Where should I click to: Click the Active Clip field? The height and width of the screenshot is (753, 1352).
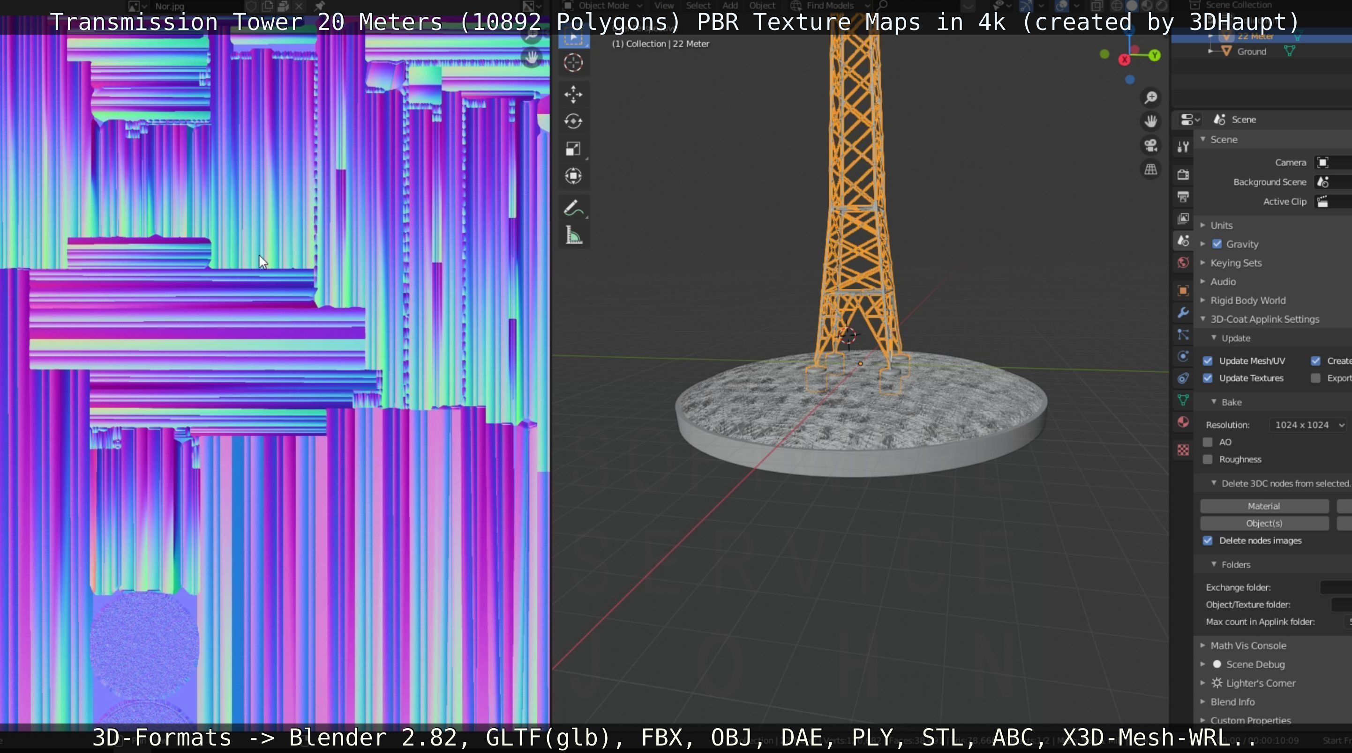[1333, 202]
